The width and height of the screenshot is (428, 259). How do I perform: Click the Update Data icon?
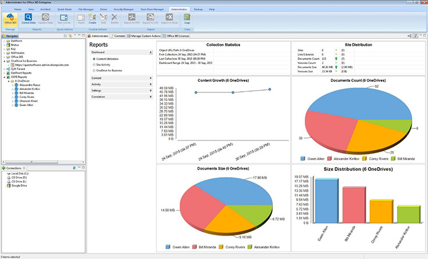tap(45, 17)
